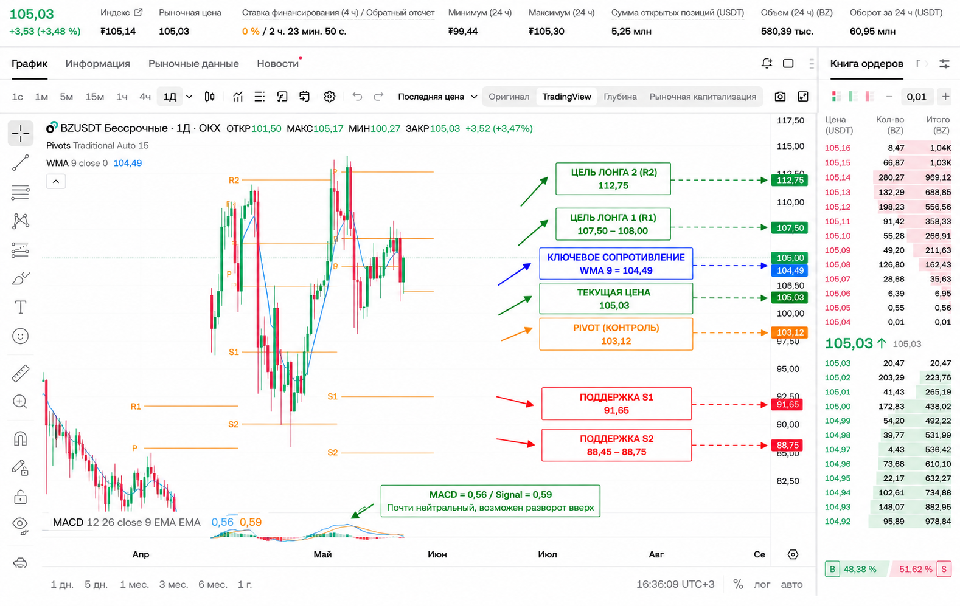
Task: Set chart range to 5 дн.
Action: coord(96,584)
